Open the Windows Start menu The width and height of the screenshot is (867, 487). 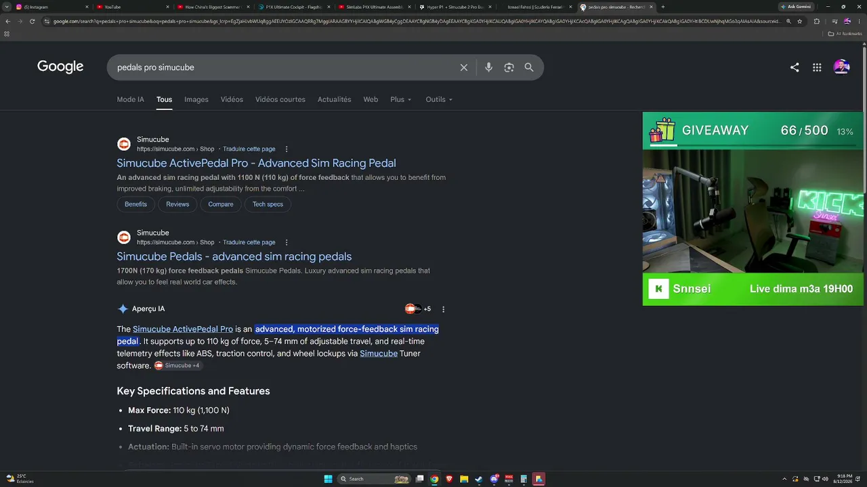(x=328, y=479)
